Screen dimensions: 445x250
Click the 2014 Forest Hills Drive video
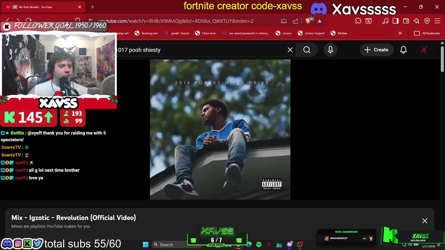coord(220,130)
